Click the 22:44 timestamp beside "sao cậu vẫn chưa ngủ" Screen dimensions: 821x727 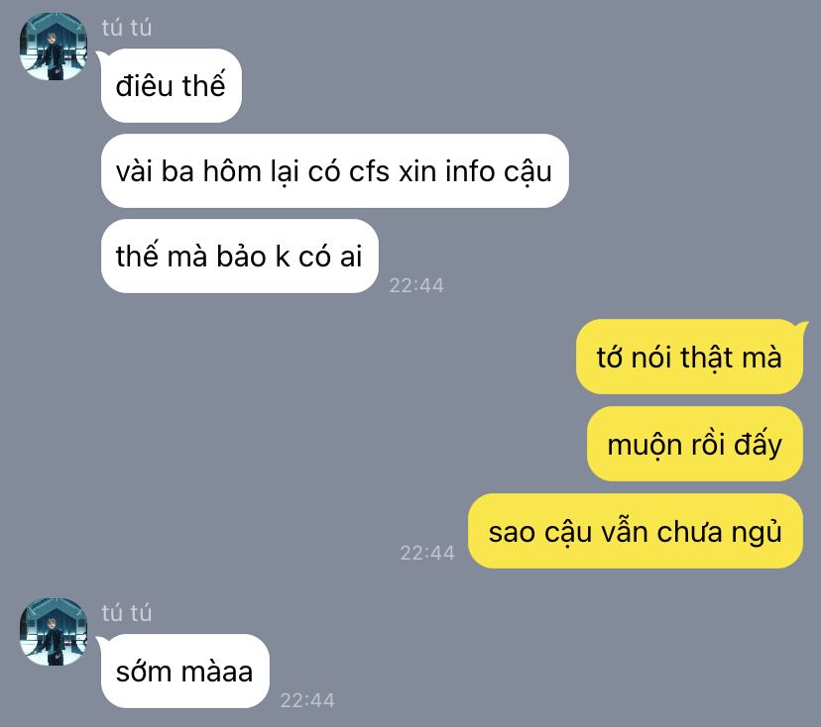point(427,553)
